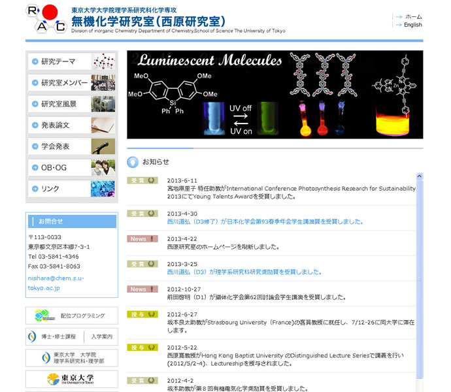
Task: Switch to the English version
Action: 412,25
